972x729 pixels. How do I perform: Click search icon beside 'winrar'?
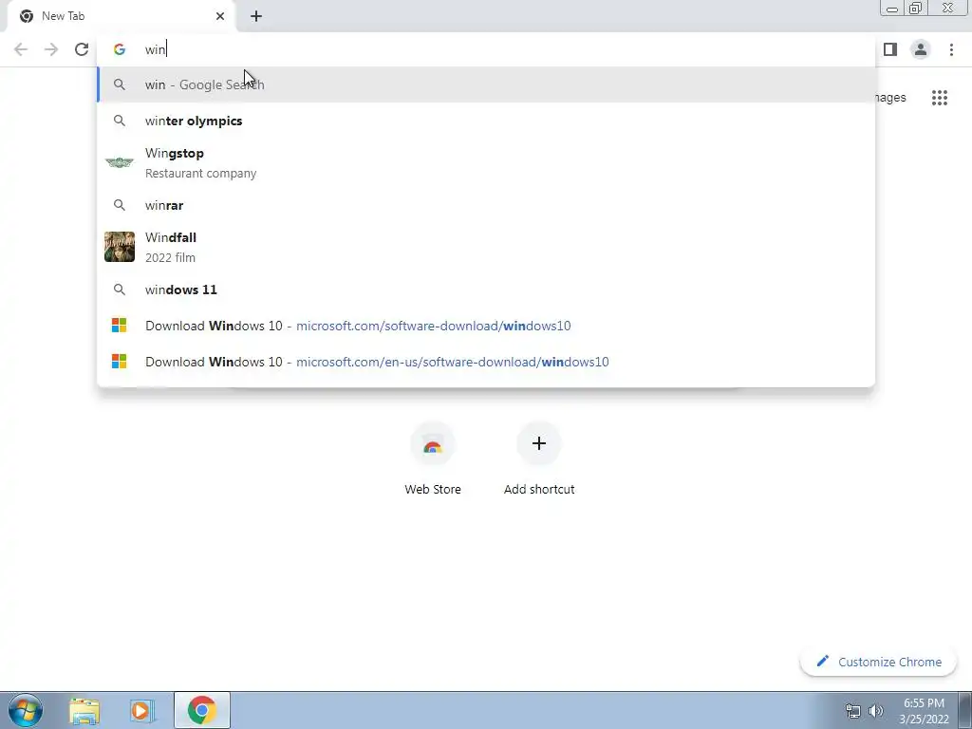coord(119,205)
